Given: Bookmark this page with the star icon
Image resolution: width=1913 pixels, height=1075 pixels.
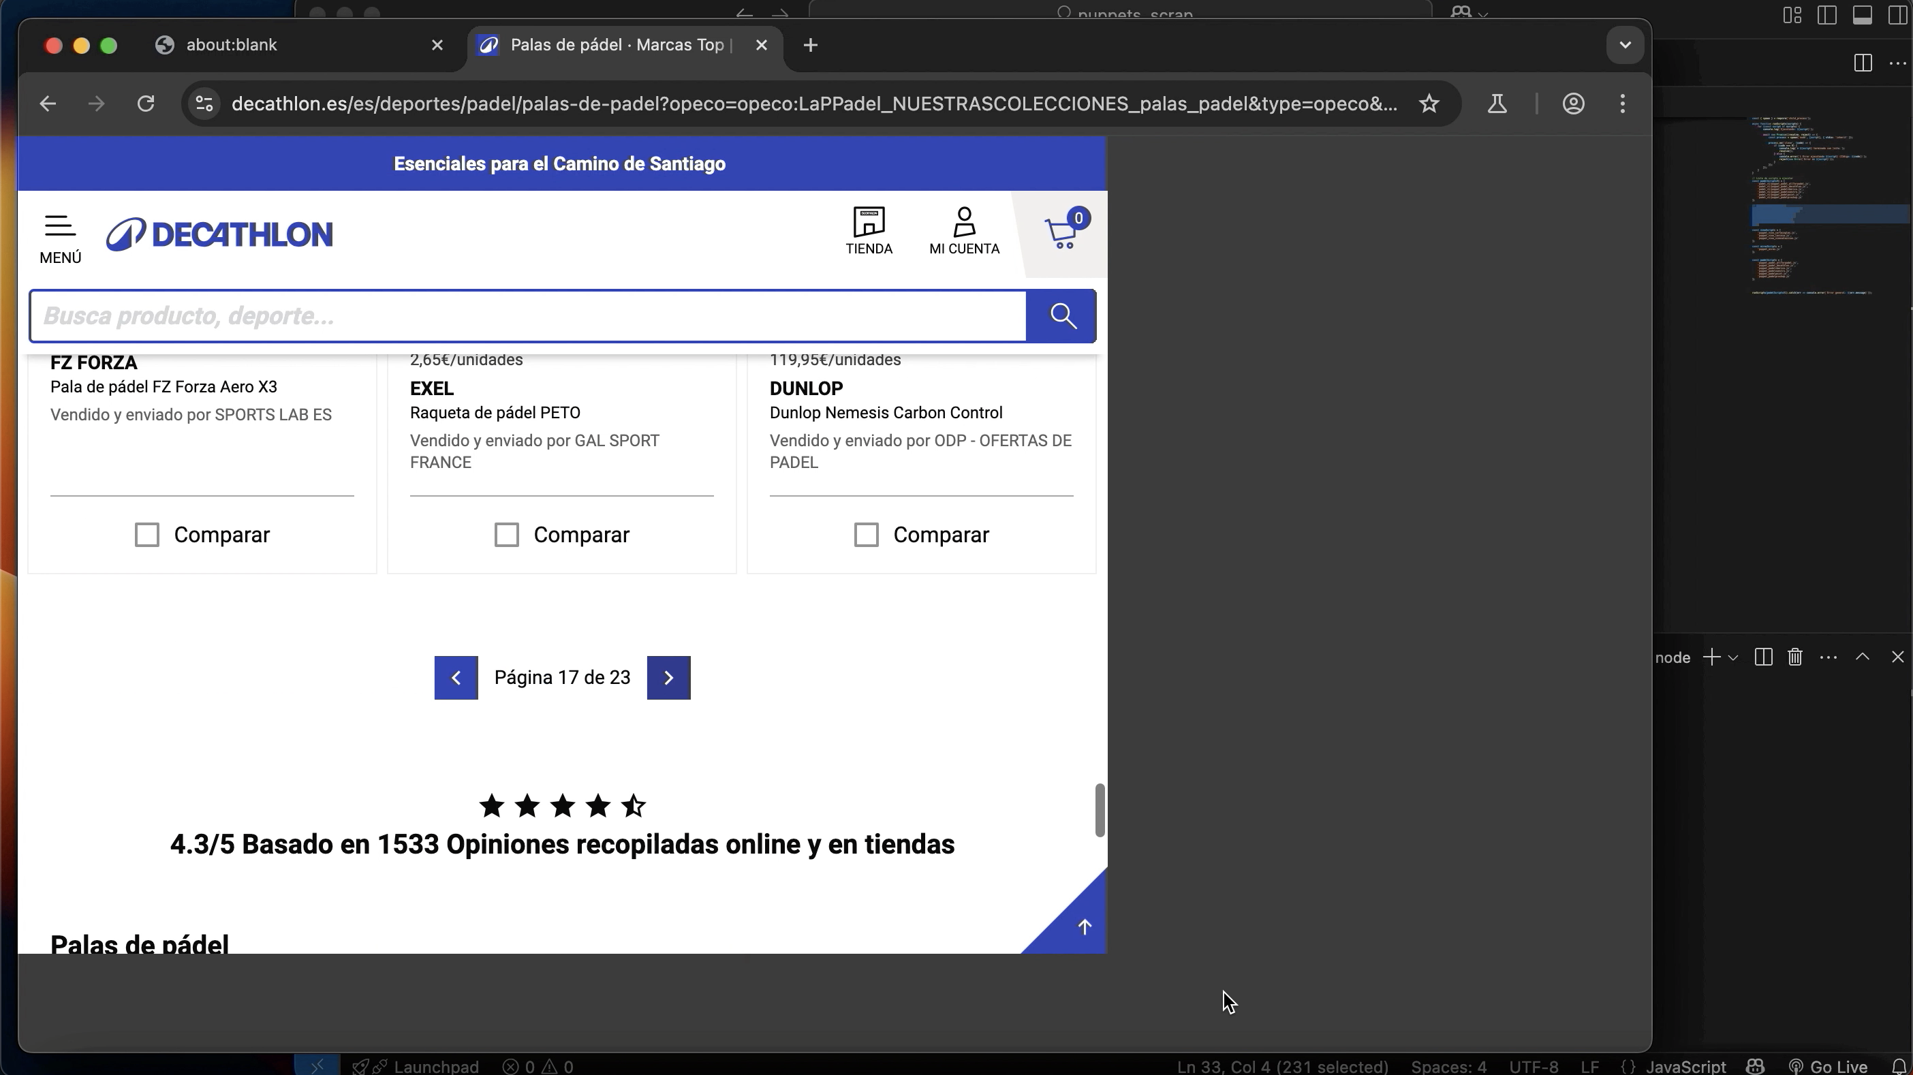Looking at the screenshot, I should [1429, 104].
